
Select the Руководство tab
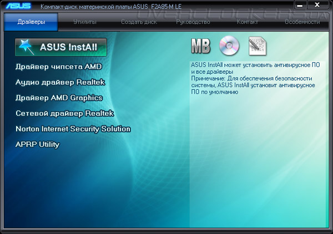(193, 22)
